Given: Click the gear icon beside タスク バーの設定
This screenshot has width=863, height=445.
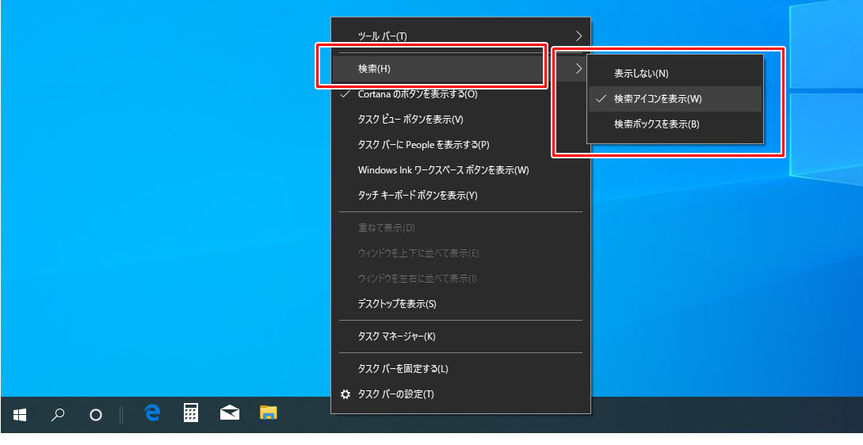Looking at the screenshot, I should (345, 394).
